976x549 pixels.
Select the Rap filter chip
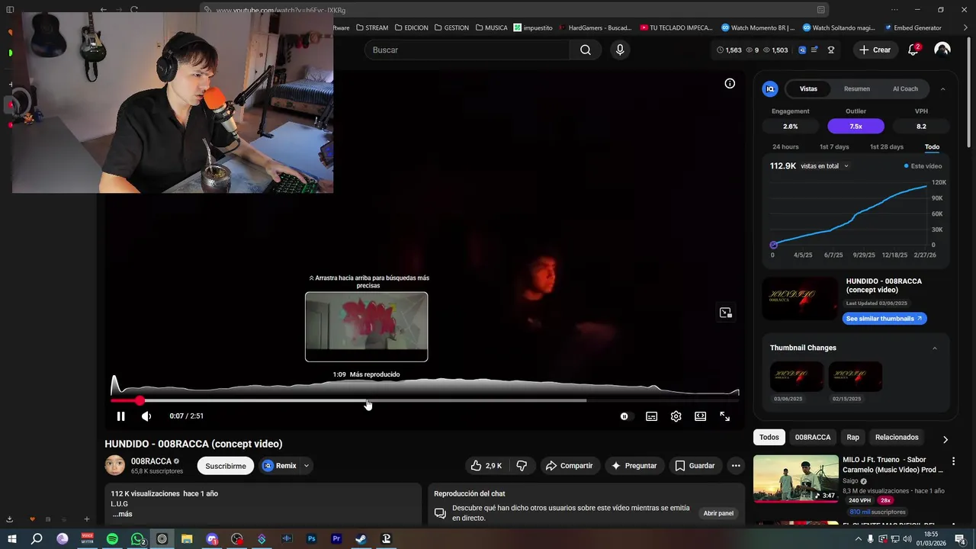(x=852, y=437)
